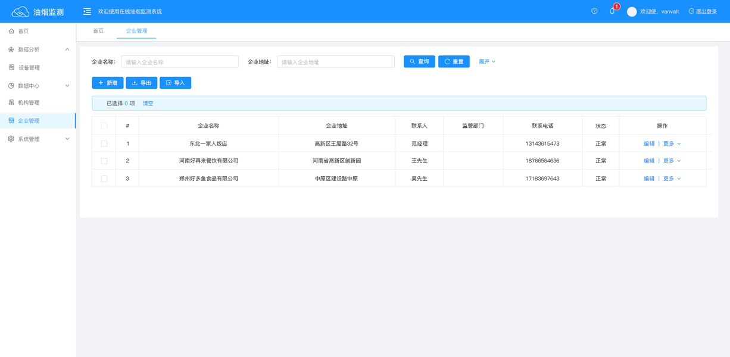Viewport: 730px width, 357px height.
Task: Select the 企业管理 tab
Action: point(136,31)
